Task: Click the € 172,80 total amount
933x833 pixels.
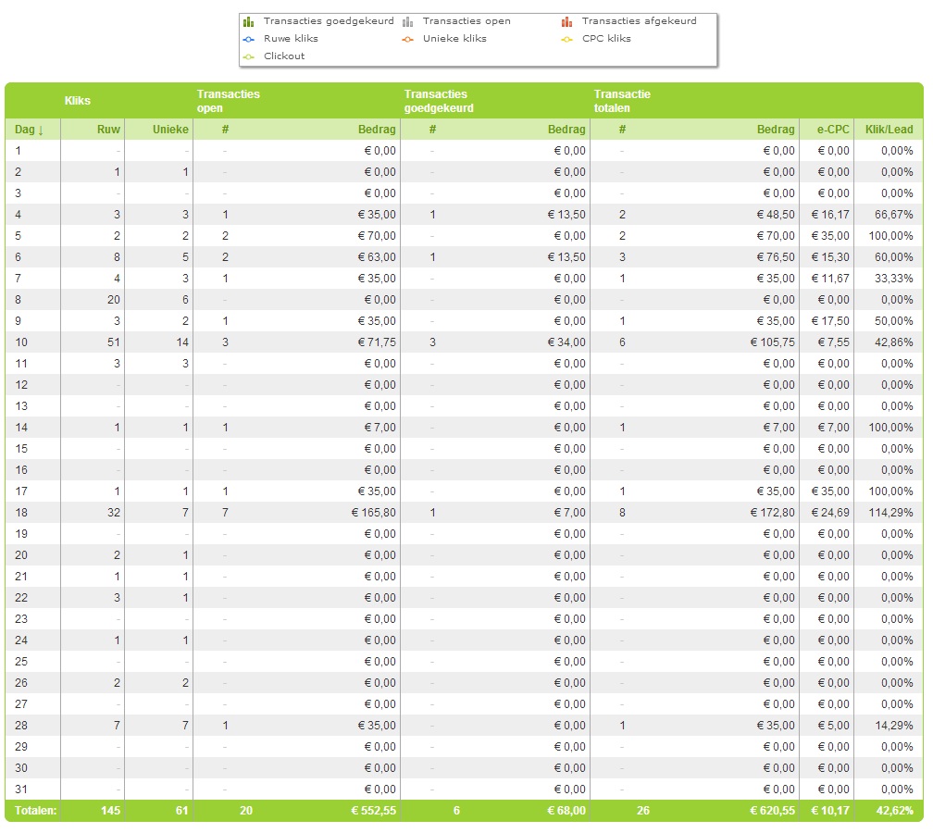Action: (x=772, y=513)
